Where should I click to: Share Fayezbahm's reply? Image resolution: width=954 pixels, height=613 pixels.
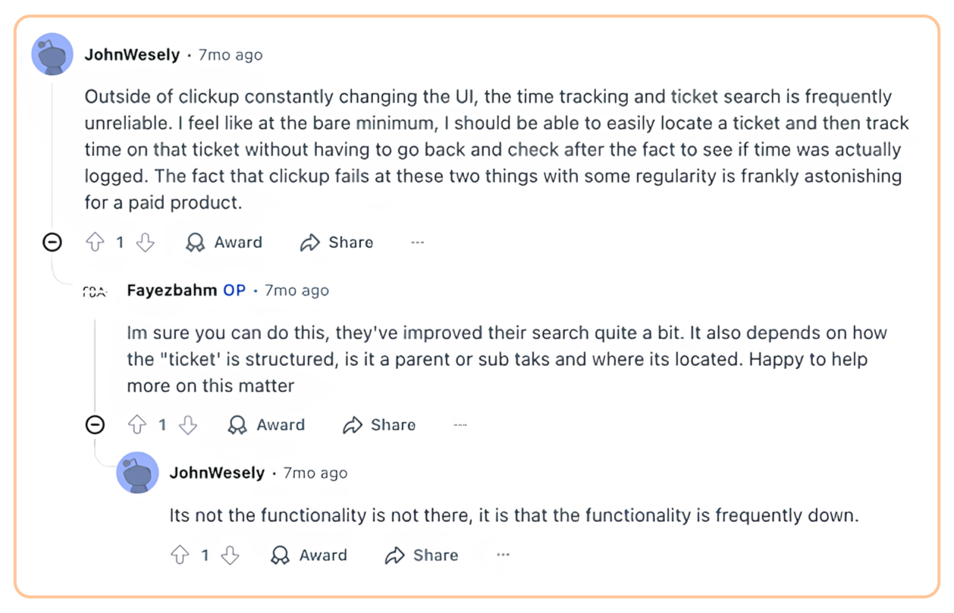[379, 424]
